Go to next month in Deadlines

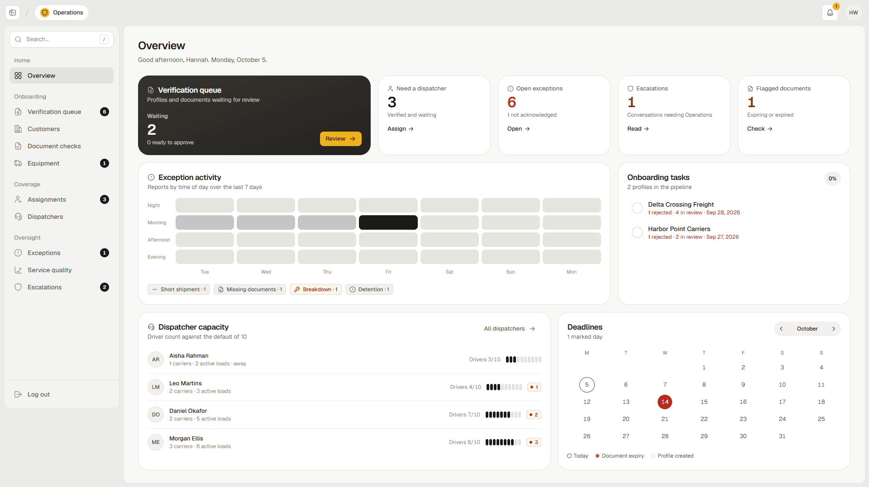click(834, 329)
